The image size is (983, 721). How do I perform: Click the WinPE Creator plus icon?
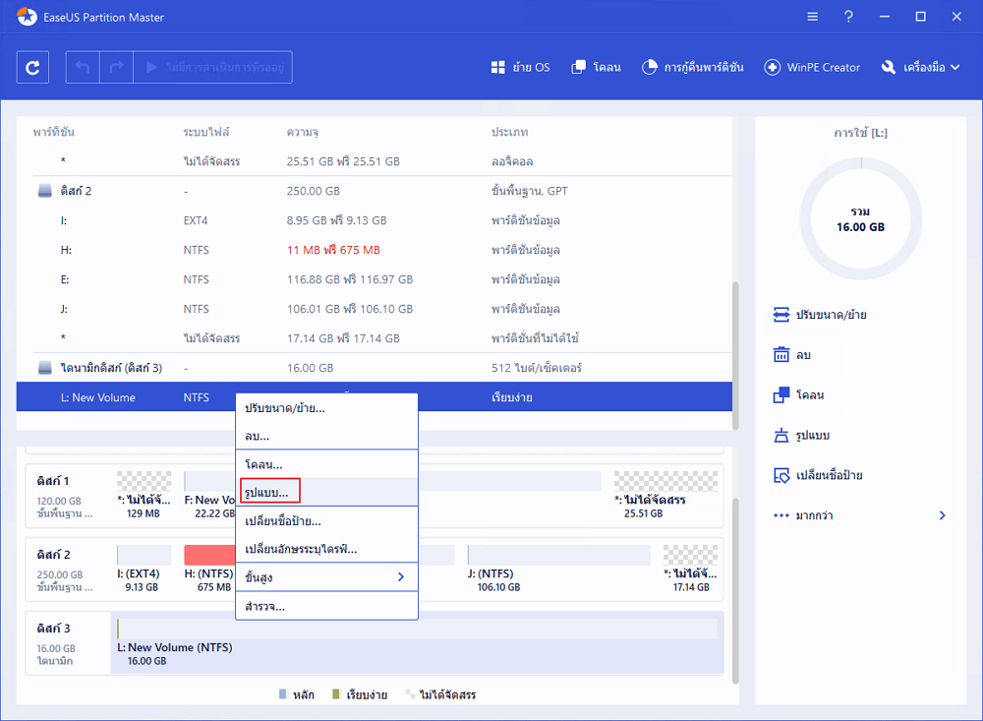(x=773, y=67)
